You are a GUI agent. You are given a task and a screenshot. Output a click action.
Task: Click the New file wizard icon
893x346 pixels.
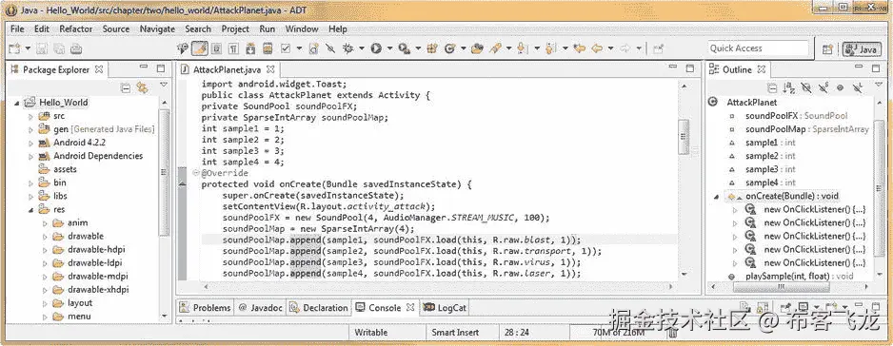[x=14, y=48]
